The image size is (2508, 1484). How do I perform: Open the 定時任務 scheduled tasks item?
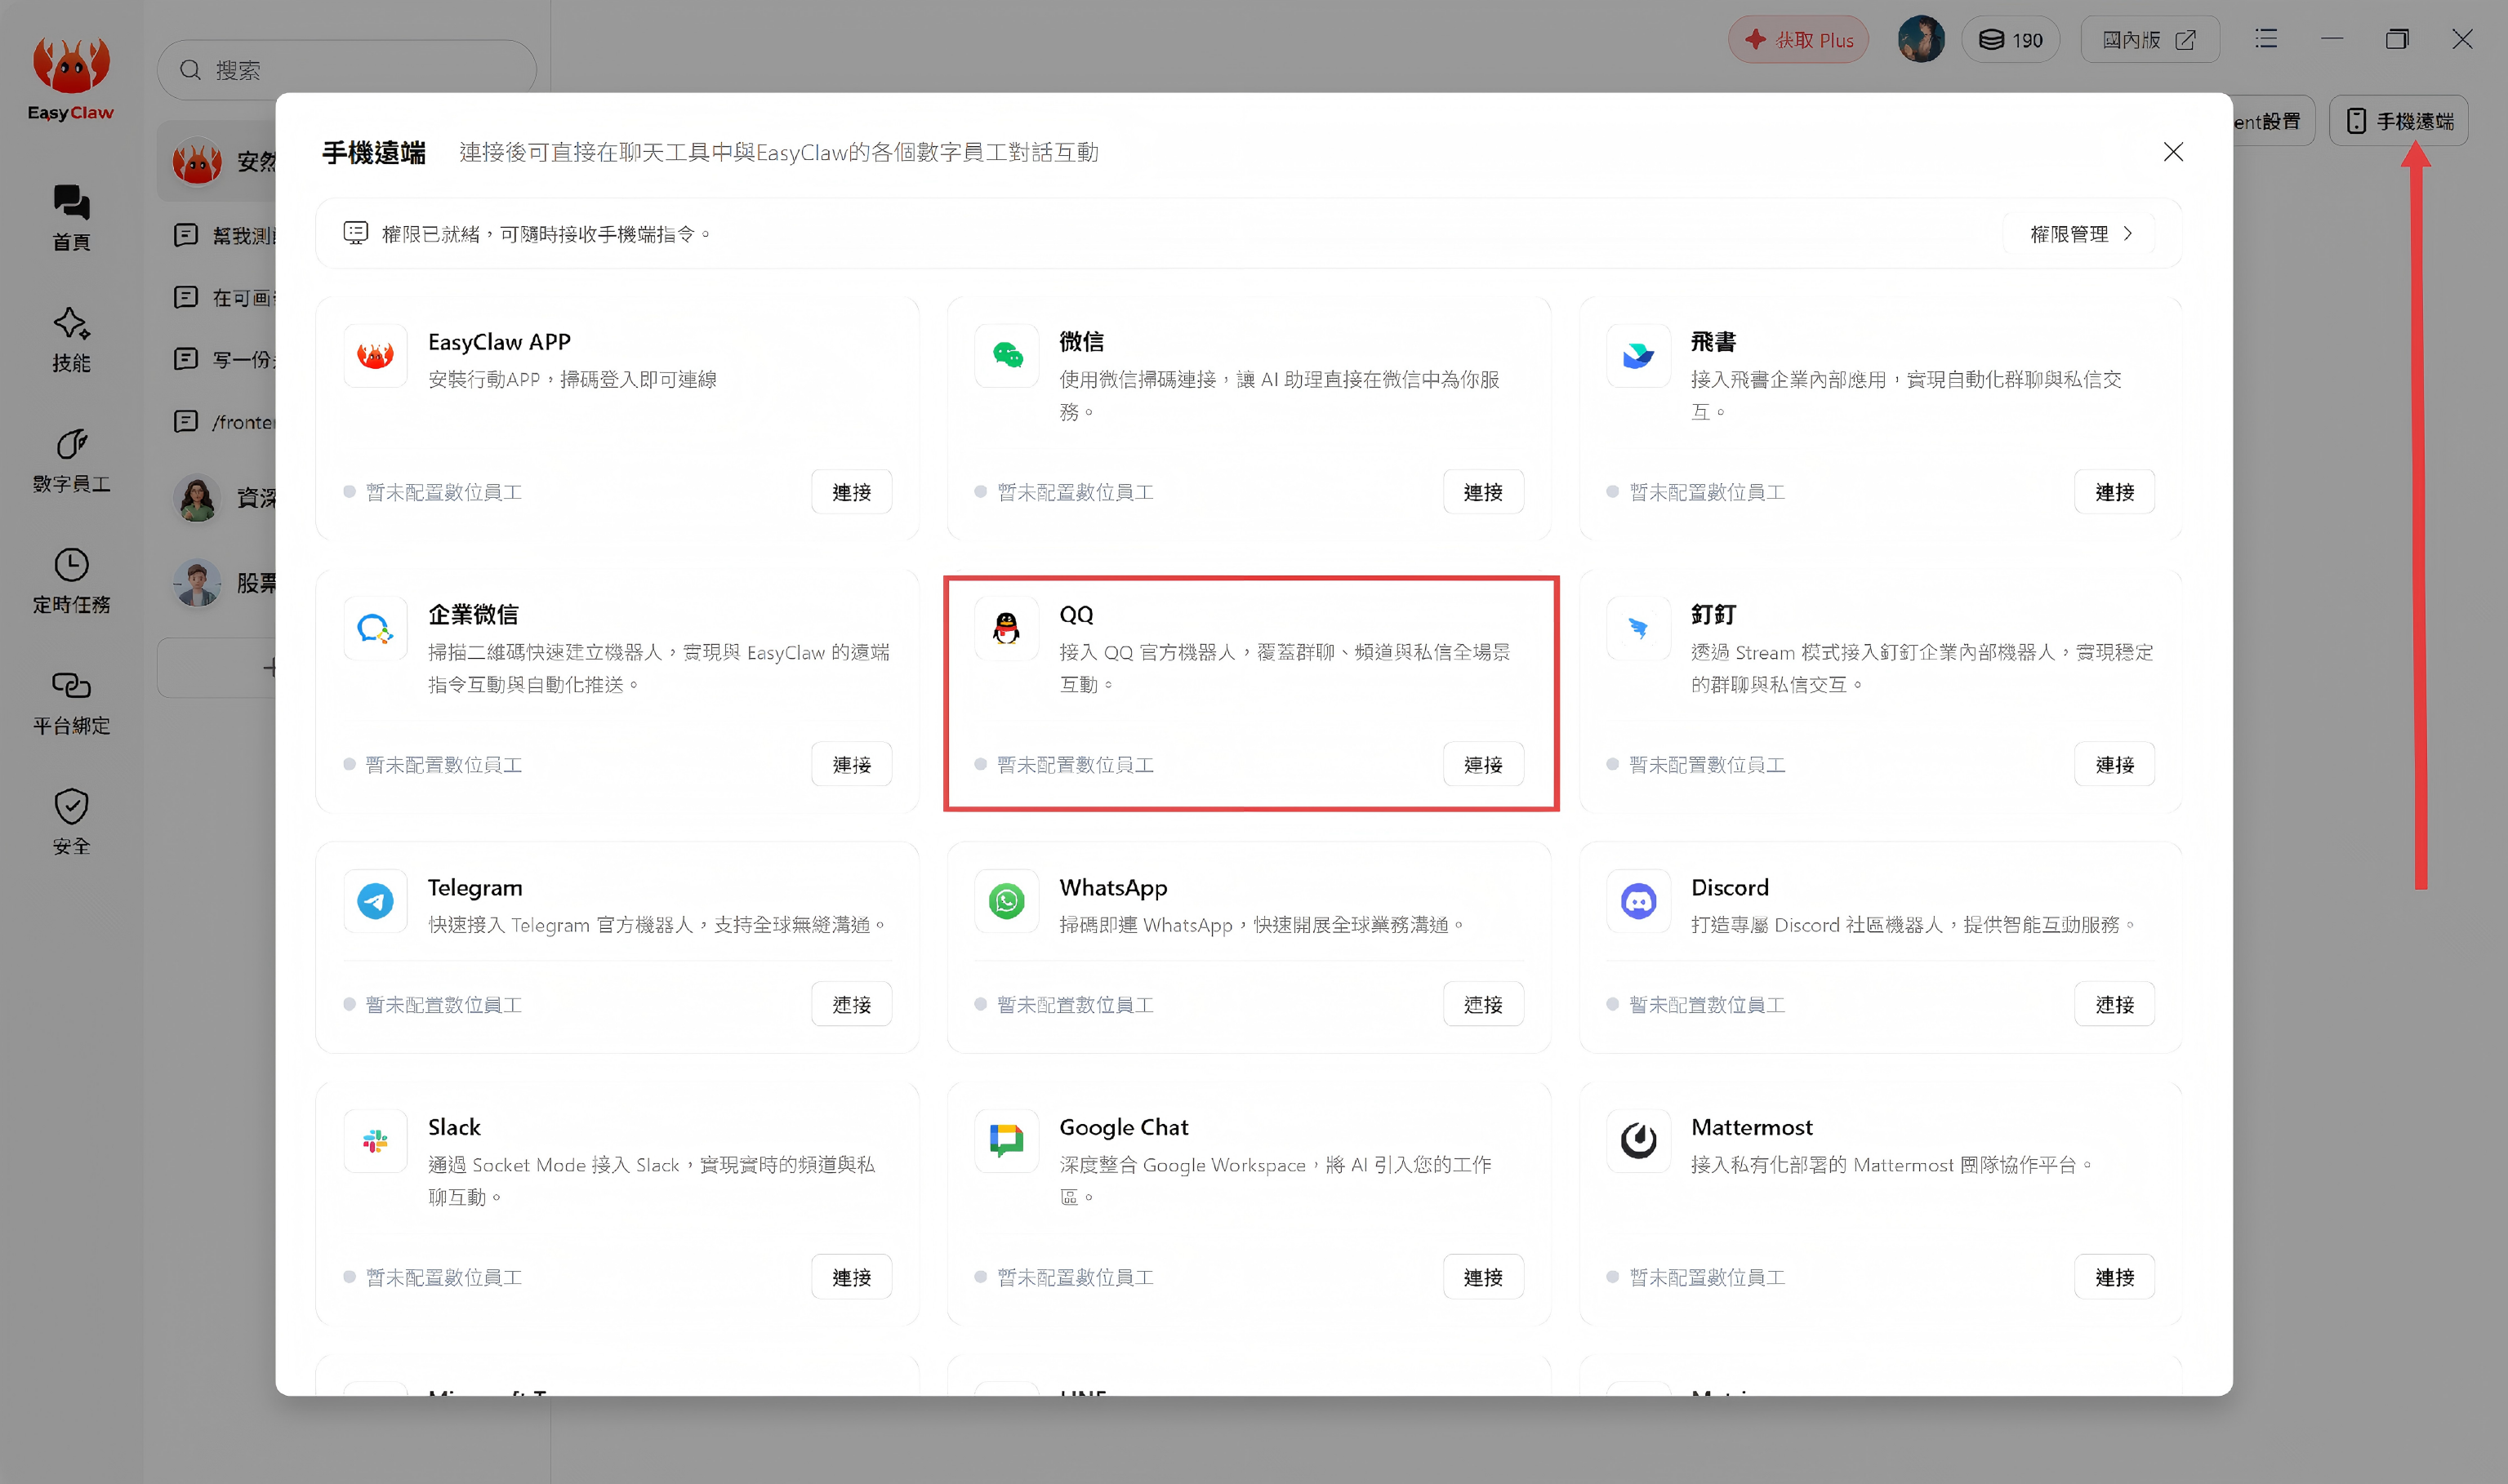click(71, 581)
